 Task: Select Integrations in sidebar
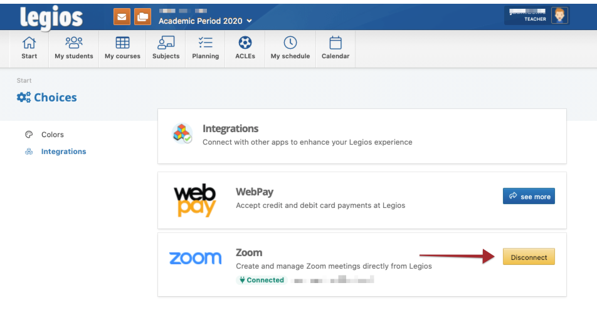tap(63, 152)
